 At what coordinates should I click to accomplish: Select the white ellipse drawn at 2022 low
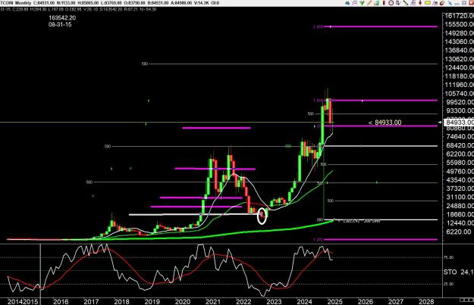(262, 216)
